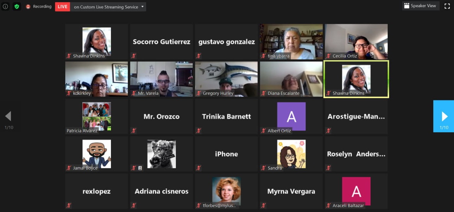Go to next page of participants
Image resolution: width=454 pixels, height=212 pixels.
pos(444,116)
